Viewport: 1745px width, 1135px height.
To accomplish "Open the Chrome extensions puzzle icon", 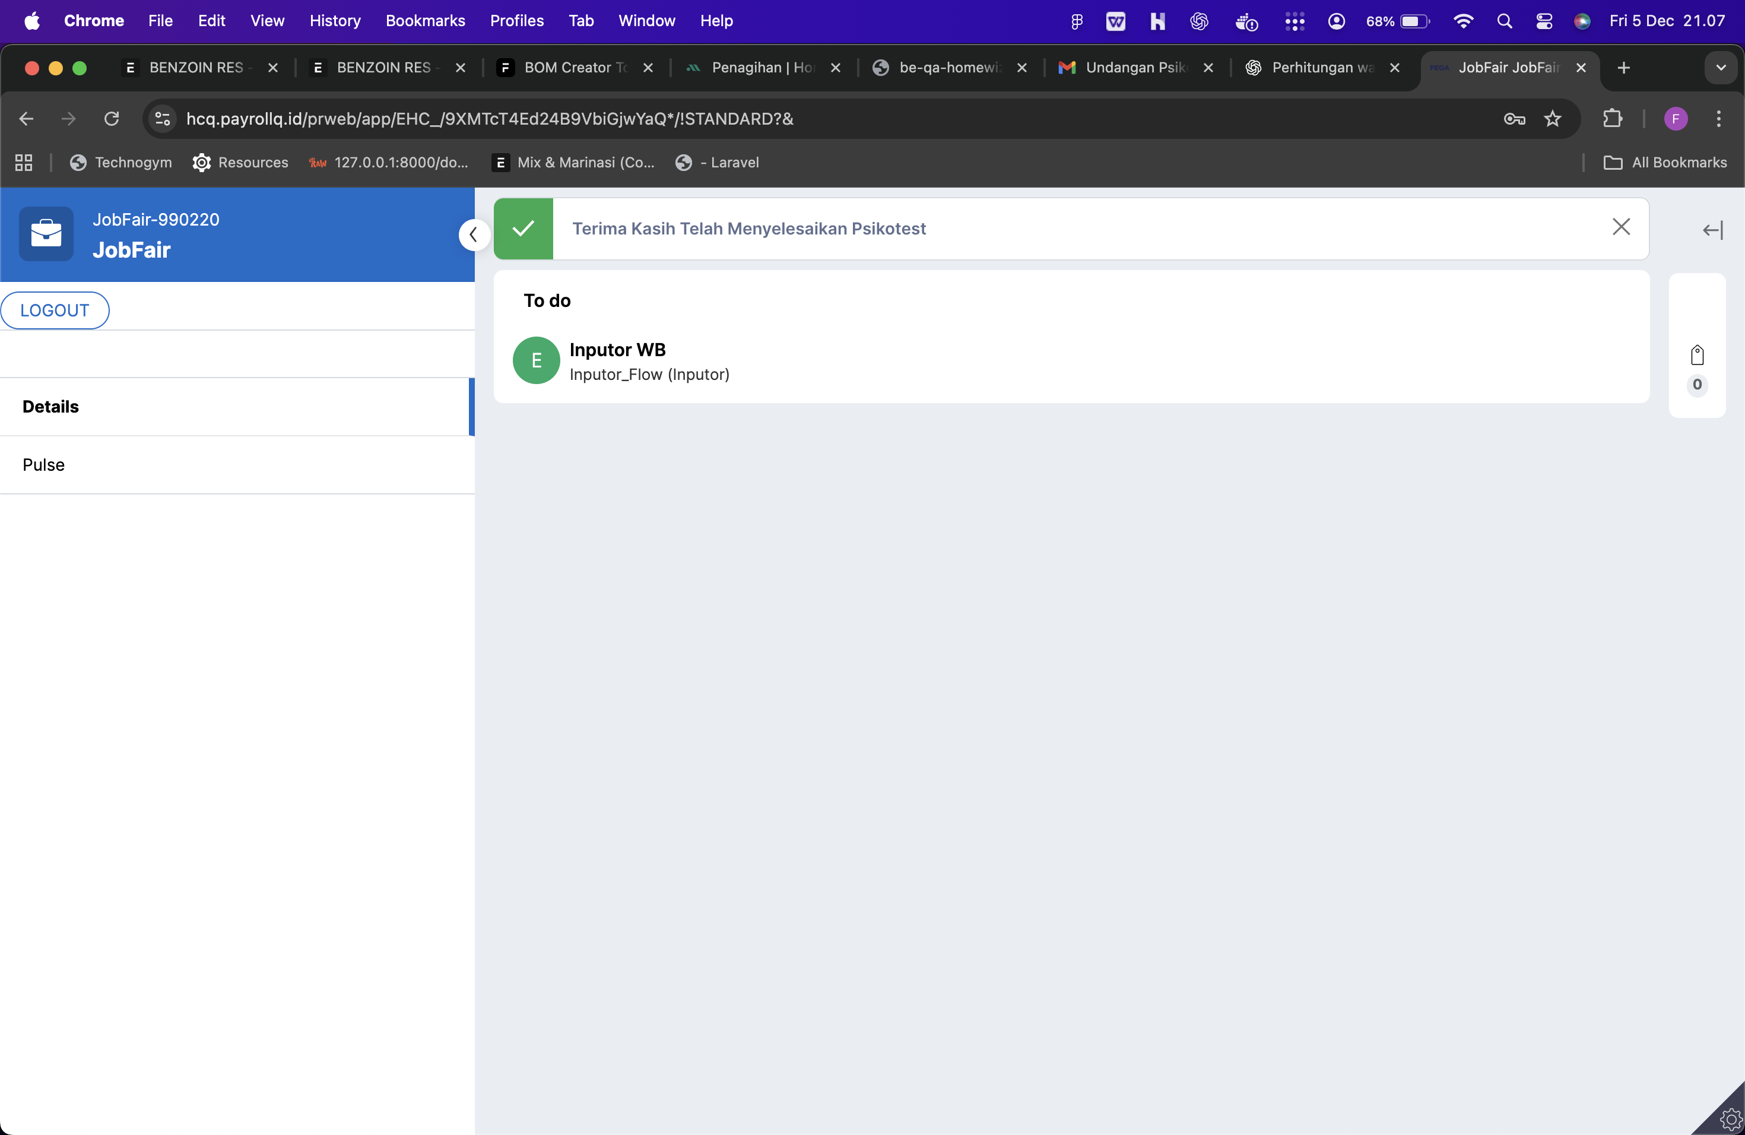I will point(1612,119).
